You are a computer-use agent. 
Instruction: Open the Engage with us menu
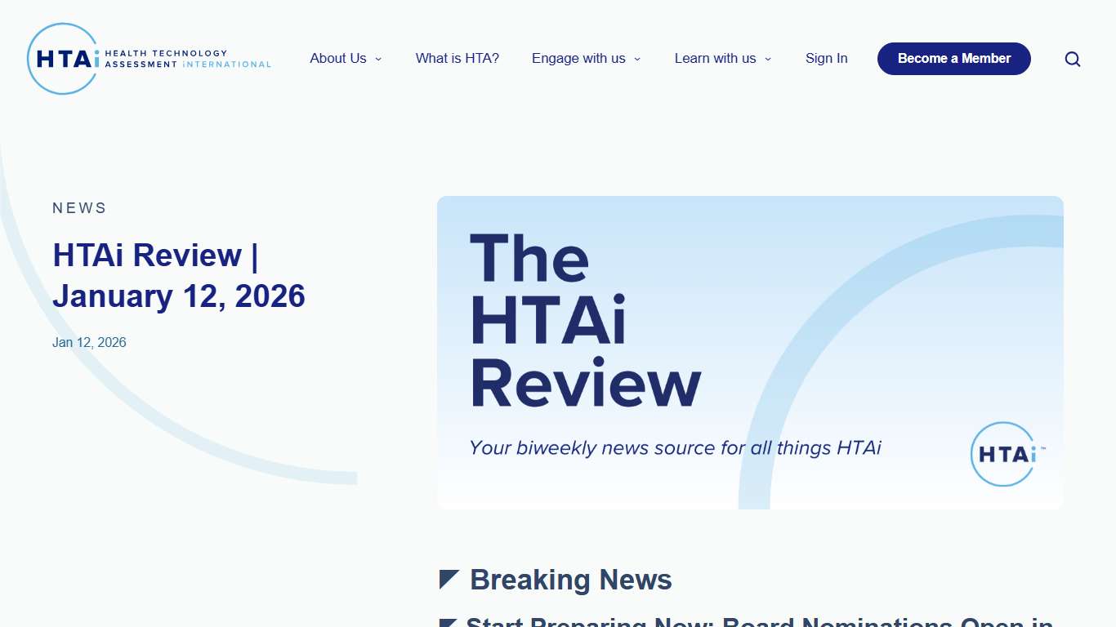click(586, 58)
